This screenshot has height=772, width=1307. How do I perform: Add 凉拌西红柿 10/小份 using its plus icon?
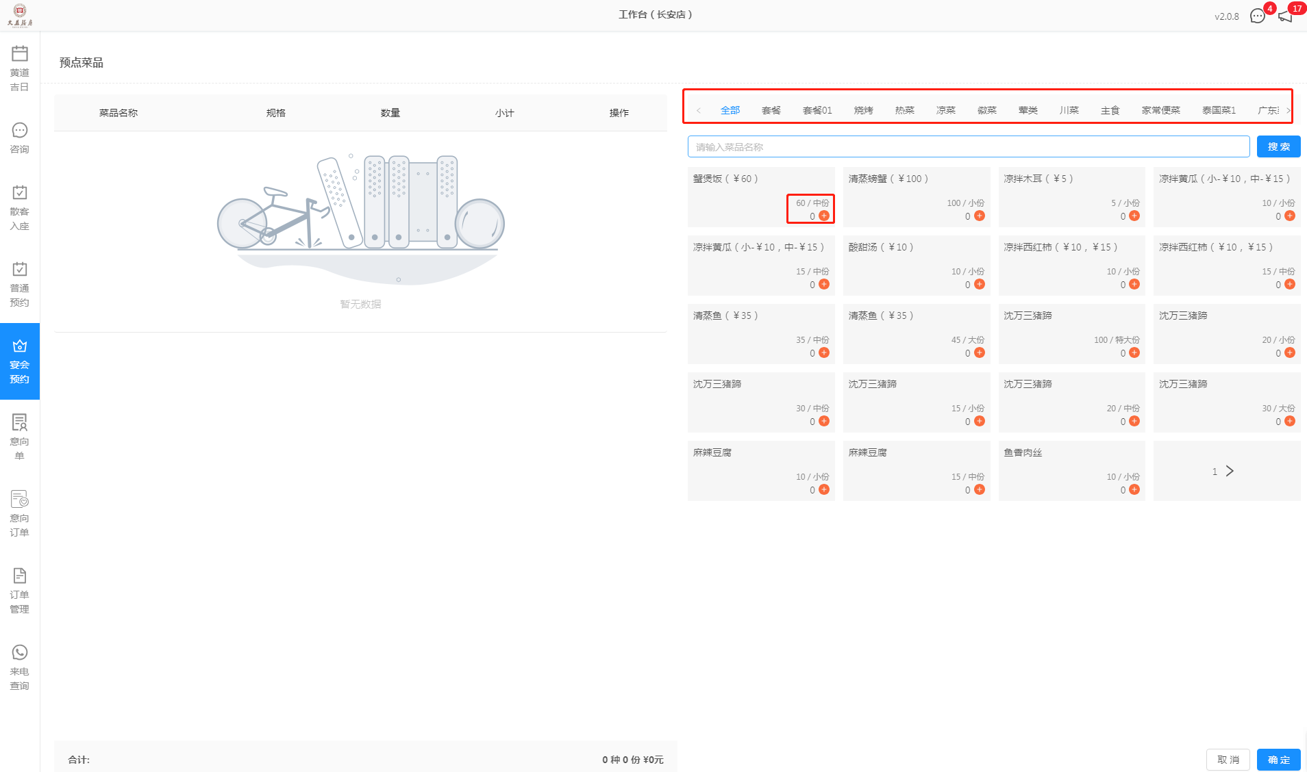1134,284
